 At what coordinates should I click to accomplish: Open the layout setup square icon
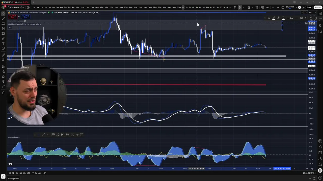[x=283, y=7]
